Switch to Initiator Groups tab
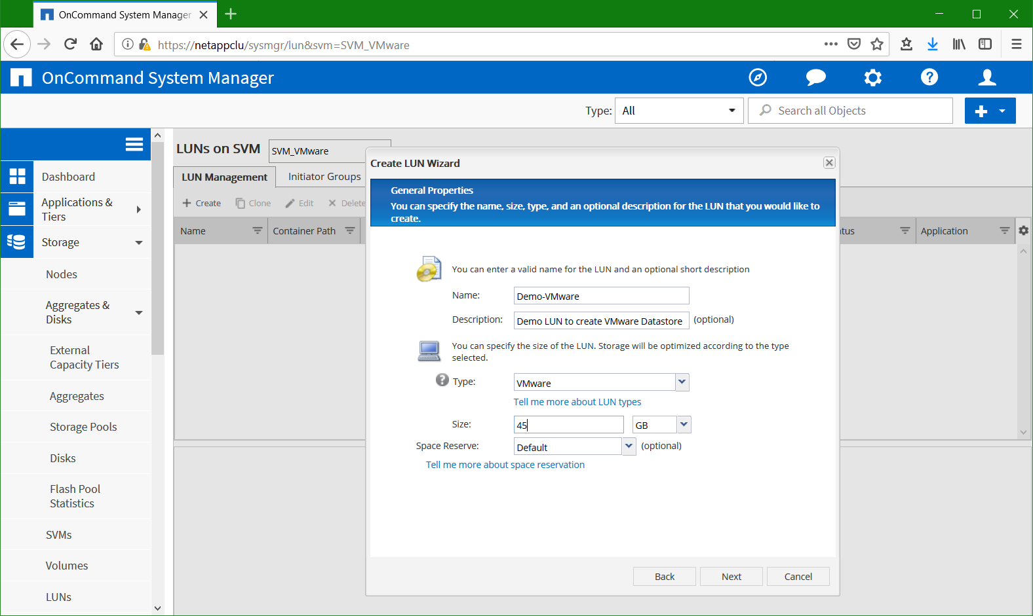Viewport: 1033px width, 616px height. 324,177
